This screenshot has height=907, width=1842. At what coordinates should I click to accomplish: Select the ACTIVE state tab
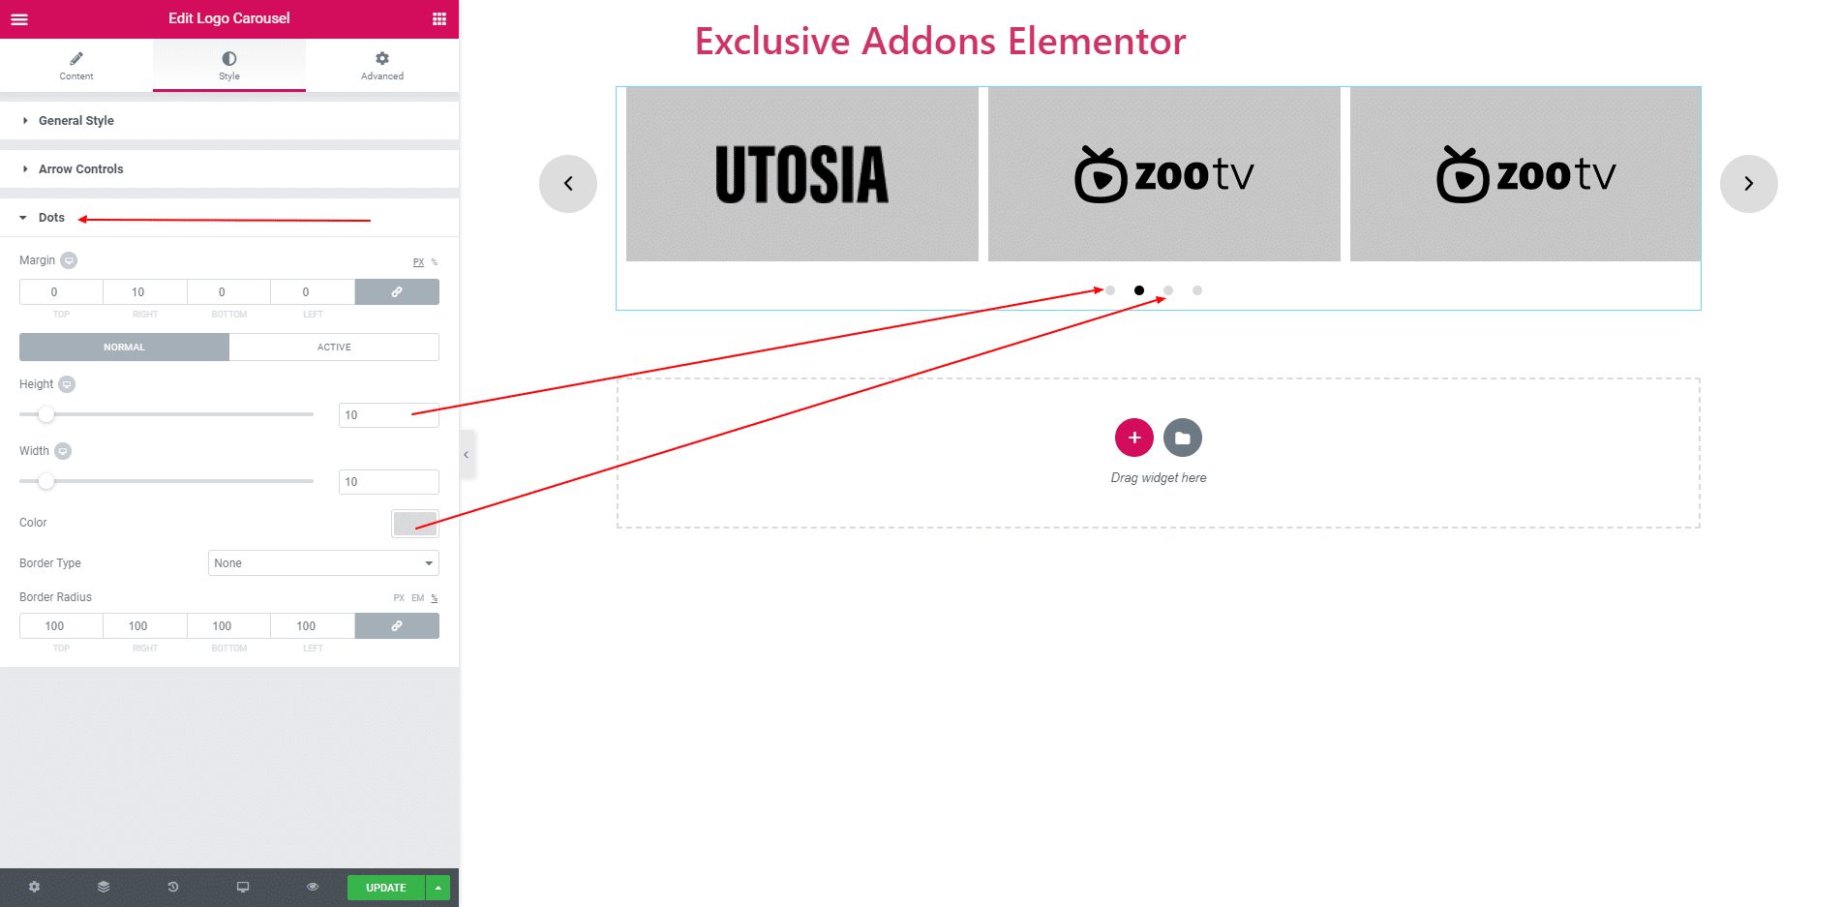tap(334, 347)
